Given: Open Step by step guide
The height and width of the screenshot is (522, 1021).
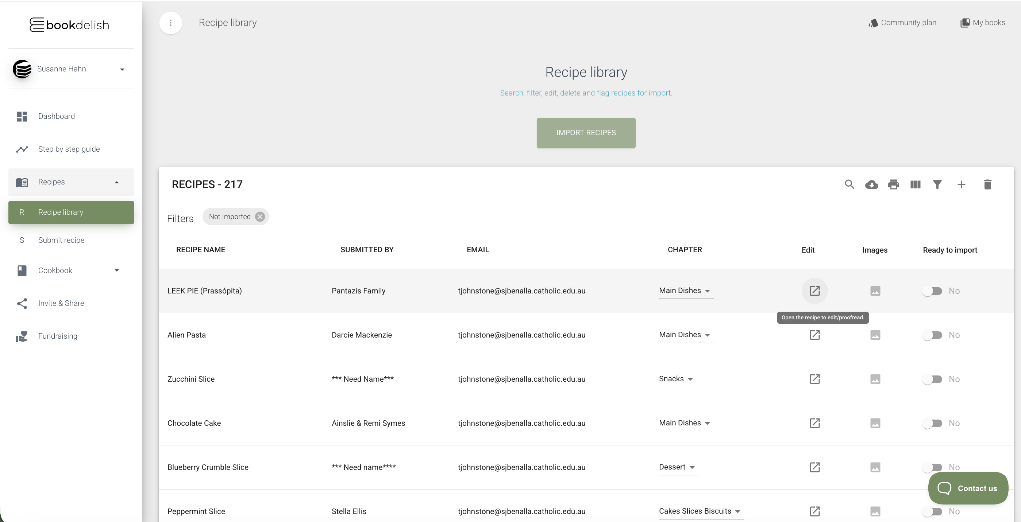Looking at the screenshot, I should 72,149.
